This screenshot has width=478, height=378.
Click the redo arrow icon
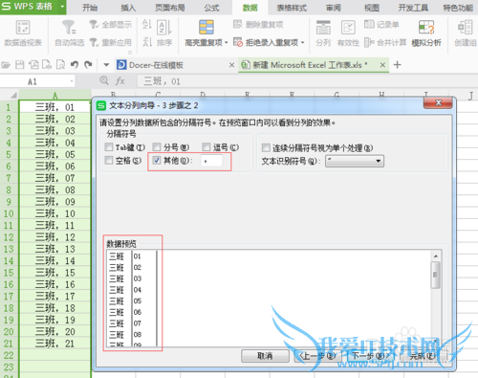88,65
